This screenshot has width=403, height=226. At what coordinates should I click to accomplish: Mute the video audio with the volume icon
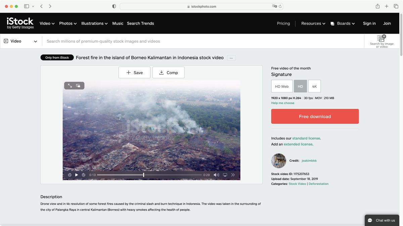216,175
